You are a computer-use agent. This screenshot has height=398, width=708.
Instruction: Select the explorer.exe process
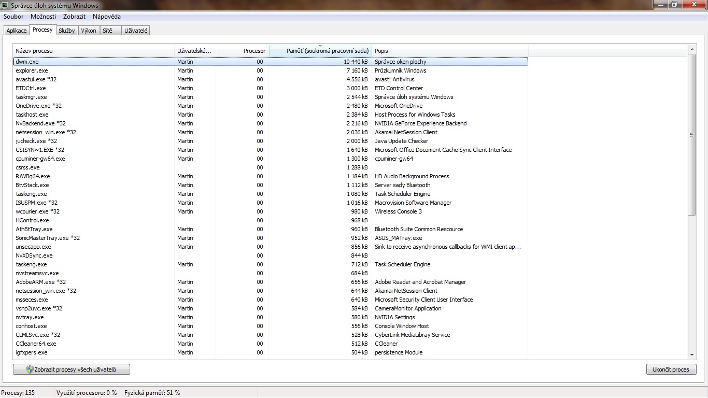pos(270,70)
